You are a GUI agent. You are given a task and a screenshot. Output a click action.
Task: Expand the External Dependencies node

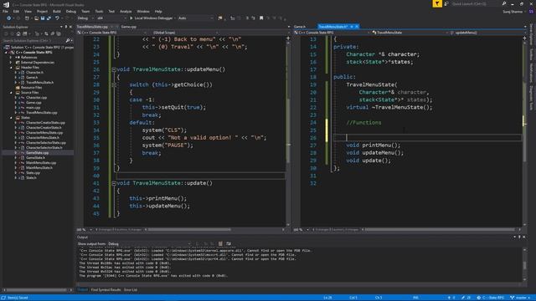pos(11,63)
